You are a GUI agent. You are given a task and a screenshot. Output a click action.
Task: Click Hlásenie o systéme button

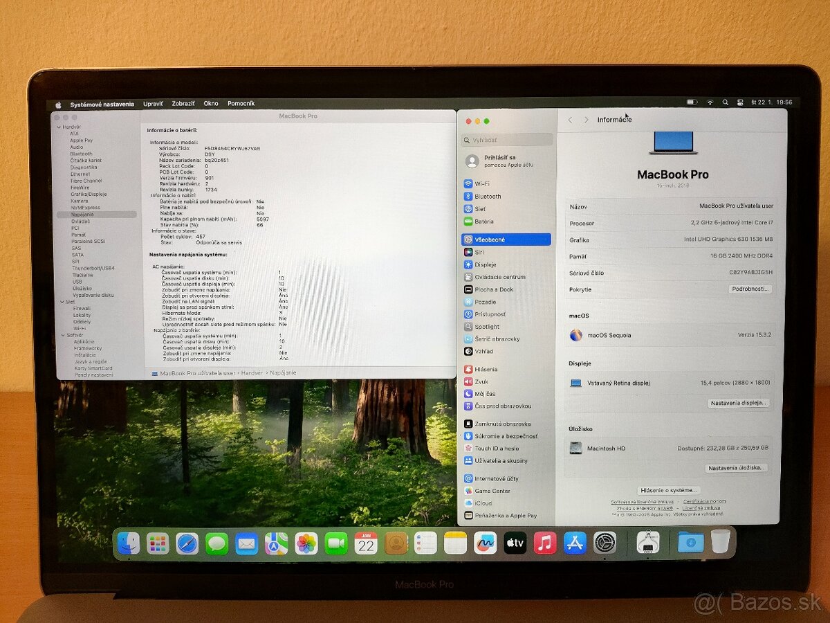(x=667, y=489)
